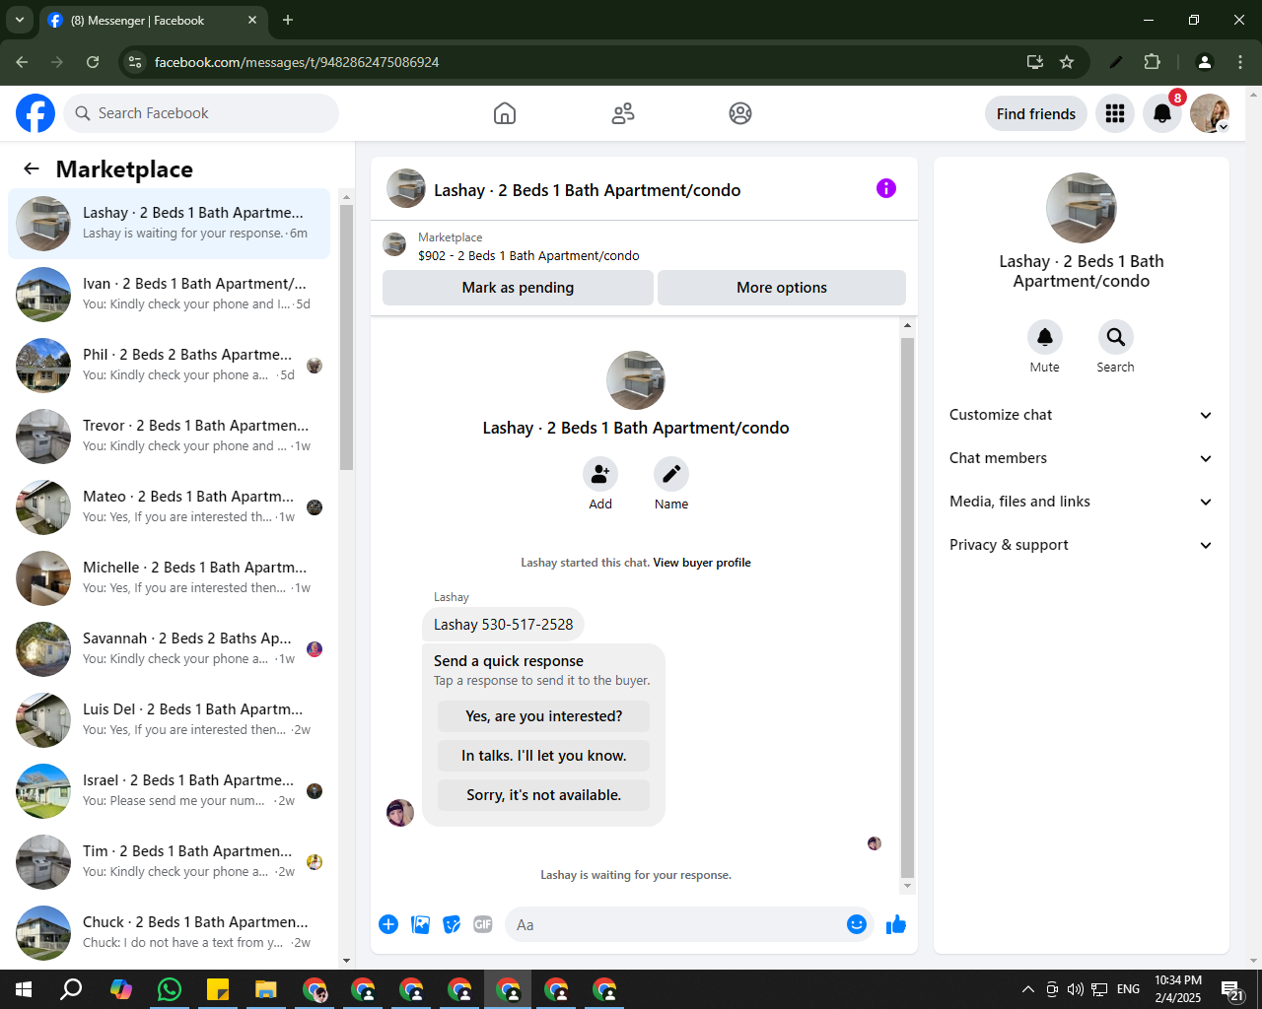Image resolution: width=1262 pixels, height=1009 pixels.
Task: Send quick reply 'Sorry, it's not available.'
Action: coord(544,795)
